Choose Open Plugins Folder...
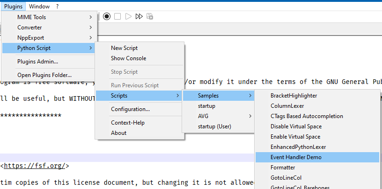The image size is (382, 189). click(x=50, y=75)
